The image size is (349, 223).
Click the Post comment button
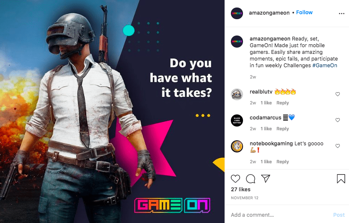pos(339,215)
